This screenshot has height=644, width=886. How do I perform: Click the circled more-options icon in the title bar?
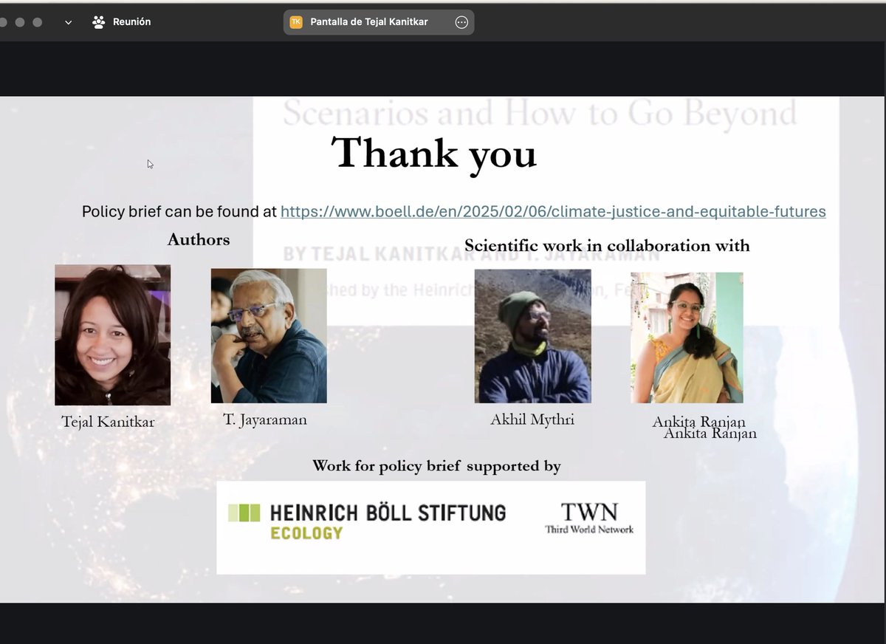(x=461, y=21)
